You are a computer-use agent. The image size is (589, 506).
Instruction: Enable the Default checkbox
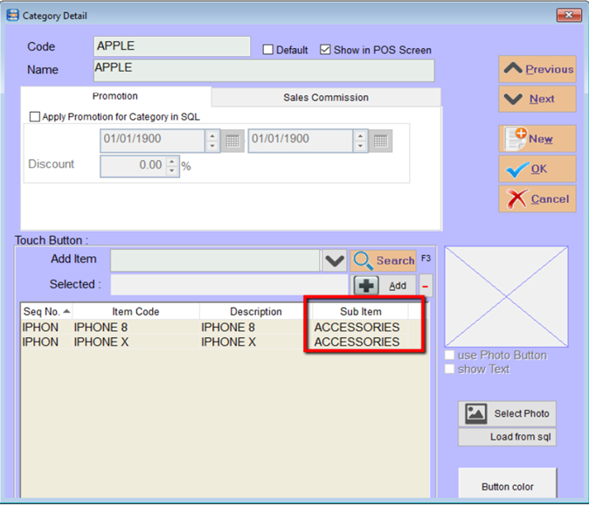269,51
